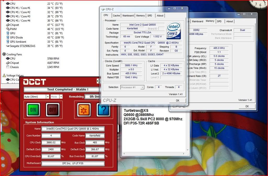Click the GPU temperature sensor icon
The height and width of the screenshot is (176, 268).
[x=8, y=33]
